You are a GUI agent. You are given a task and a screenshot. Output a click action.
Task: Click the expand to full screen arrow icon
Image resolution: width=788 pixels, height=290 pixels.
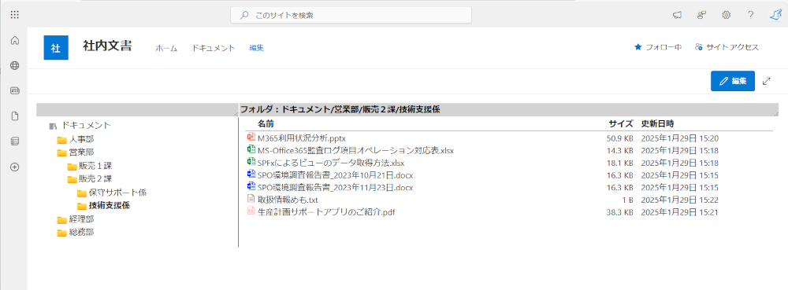(767, 81)
